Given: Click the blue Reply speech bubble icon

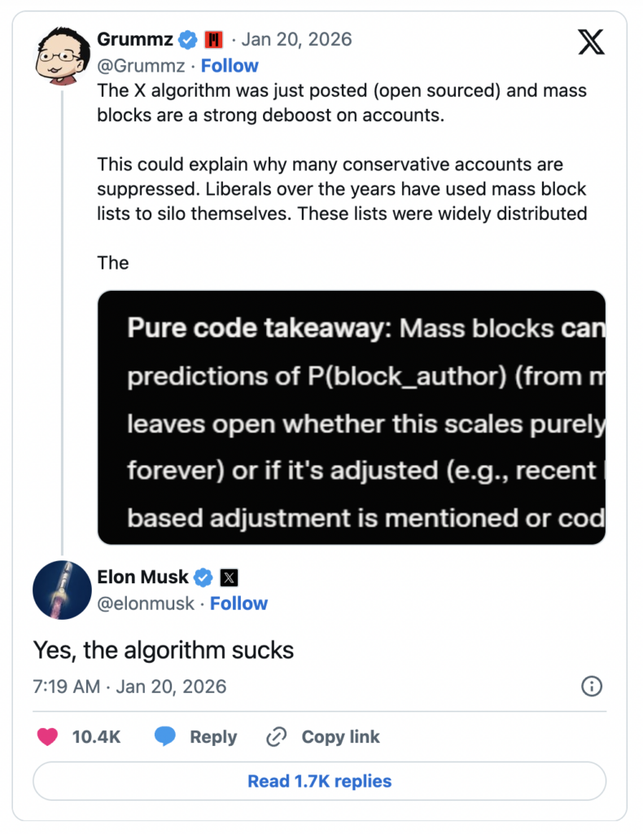Looking at the screenshot, I should [165, 737].
